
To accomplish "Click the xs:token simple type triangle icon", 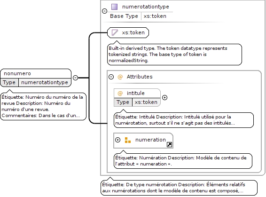I will (115, 32).
